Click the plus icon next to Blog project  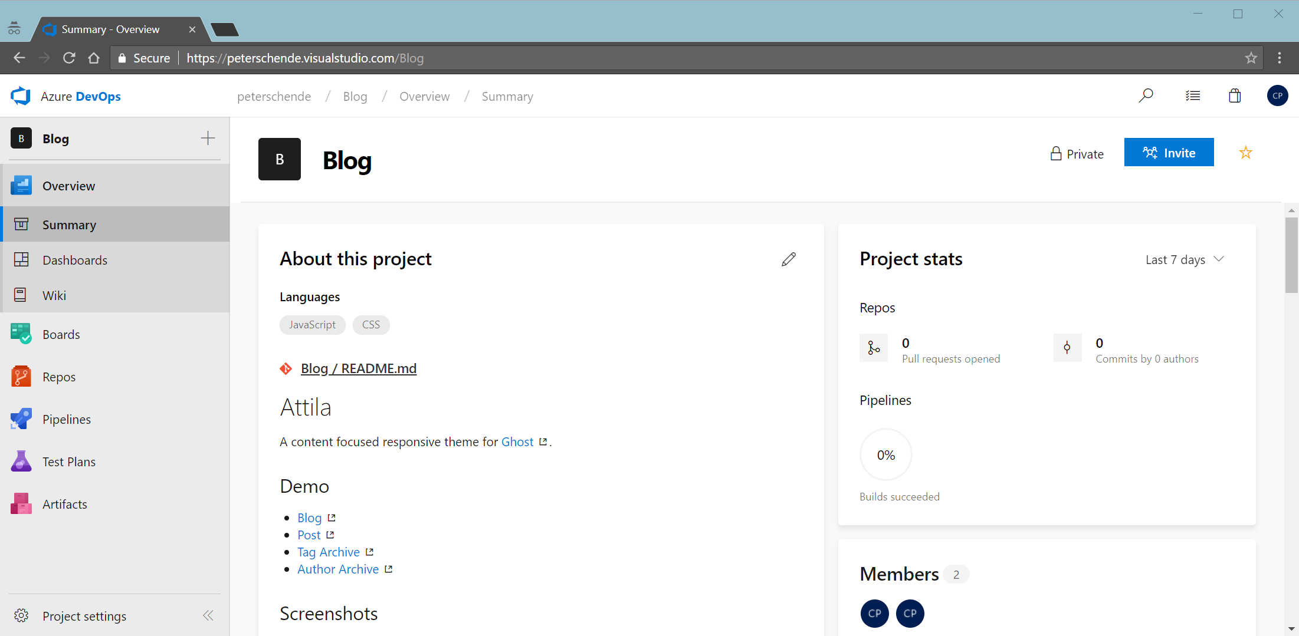point(208,139)
